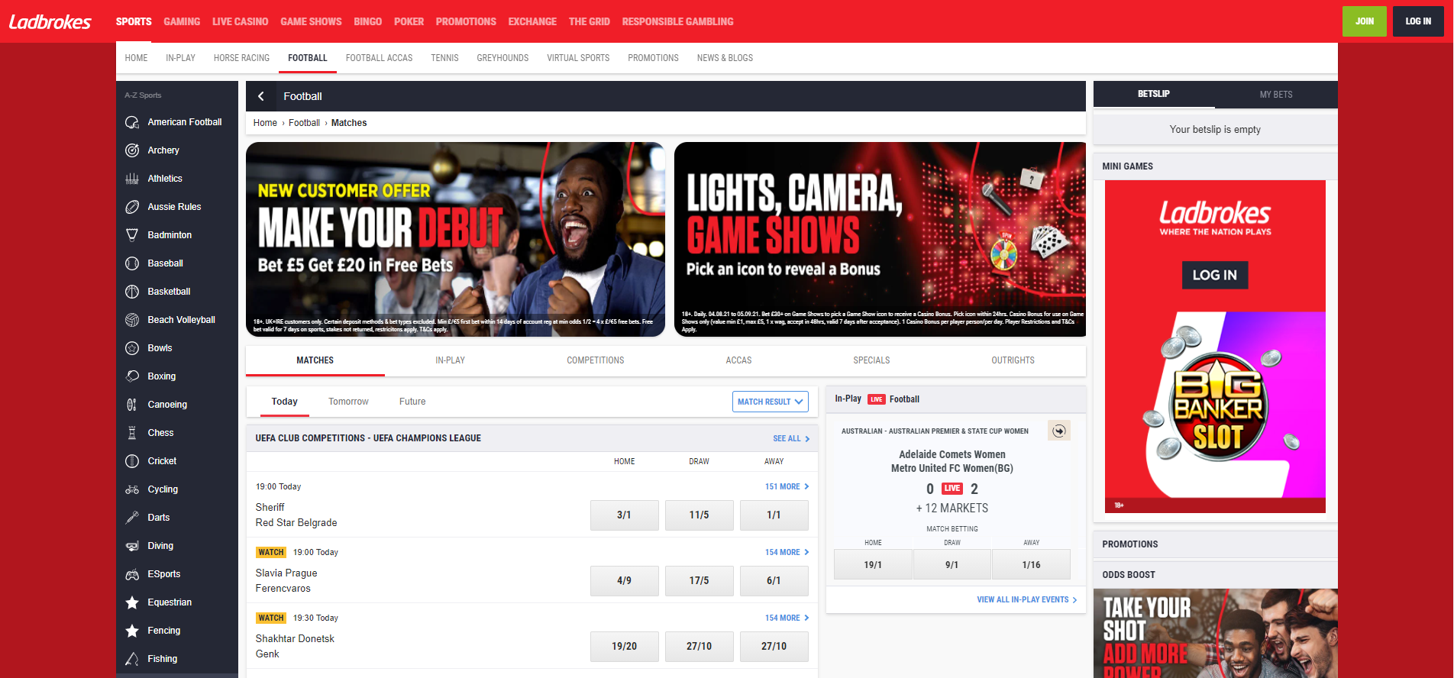Show Future matches tab
The height and width of the screenshot is (678, 1454).
[x=412, y=402]
